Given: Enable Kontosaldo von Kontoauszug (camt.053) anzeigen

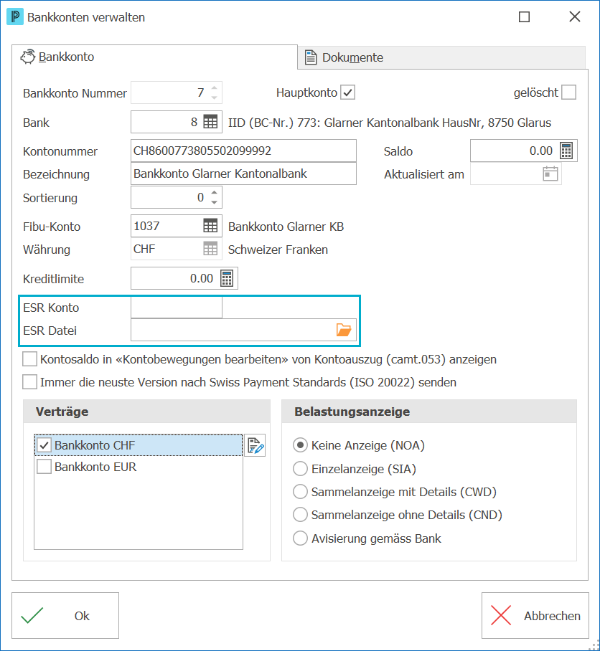Looking at the screenshot, I should point(29,359).
